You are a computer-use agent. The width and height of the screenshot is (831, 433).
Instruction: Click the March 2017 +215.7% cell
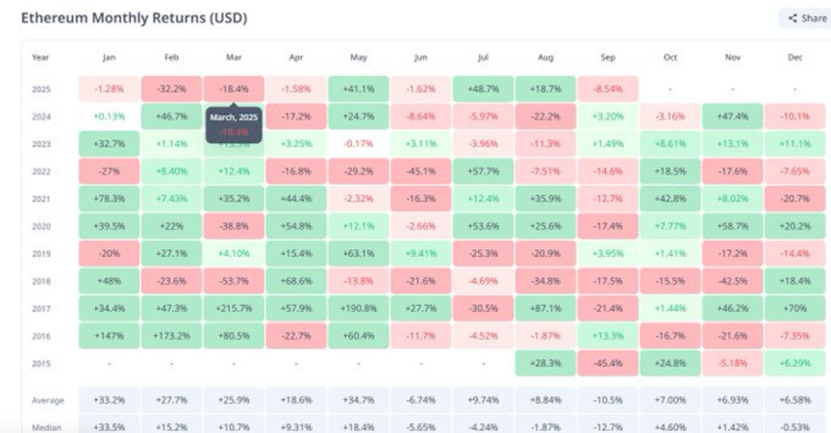(x=233, y=308)
